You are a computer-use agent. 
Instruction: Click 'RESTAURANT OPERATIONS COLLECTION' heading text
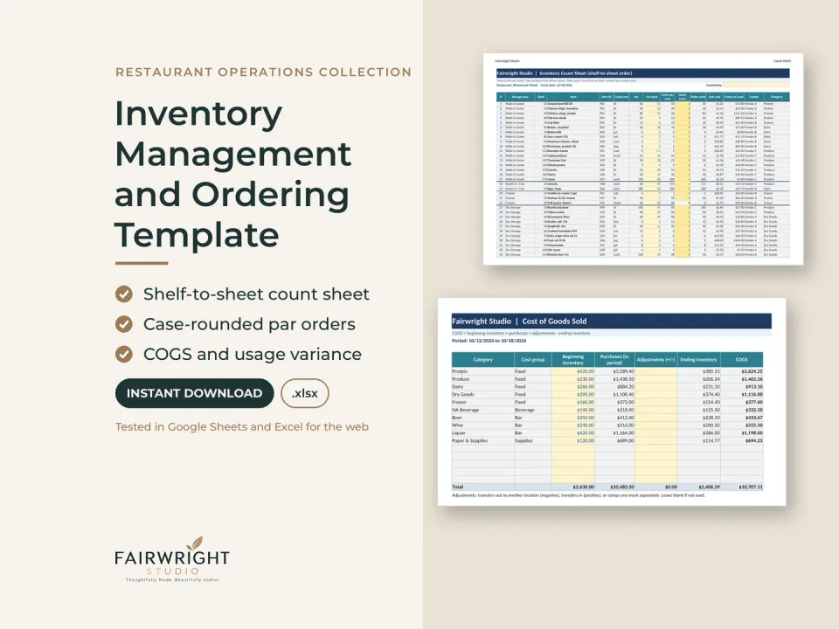263,73
